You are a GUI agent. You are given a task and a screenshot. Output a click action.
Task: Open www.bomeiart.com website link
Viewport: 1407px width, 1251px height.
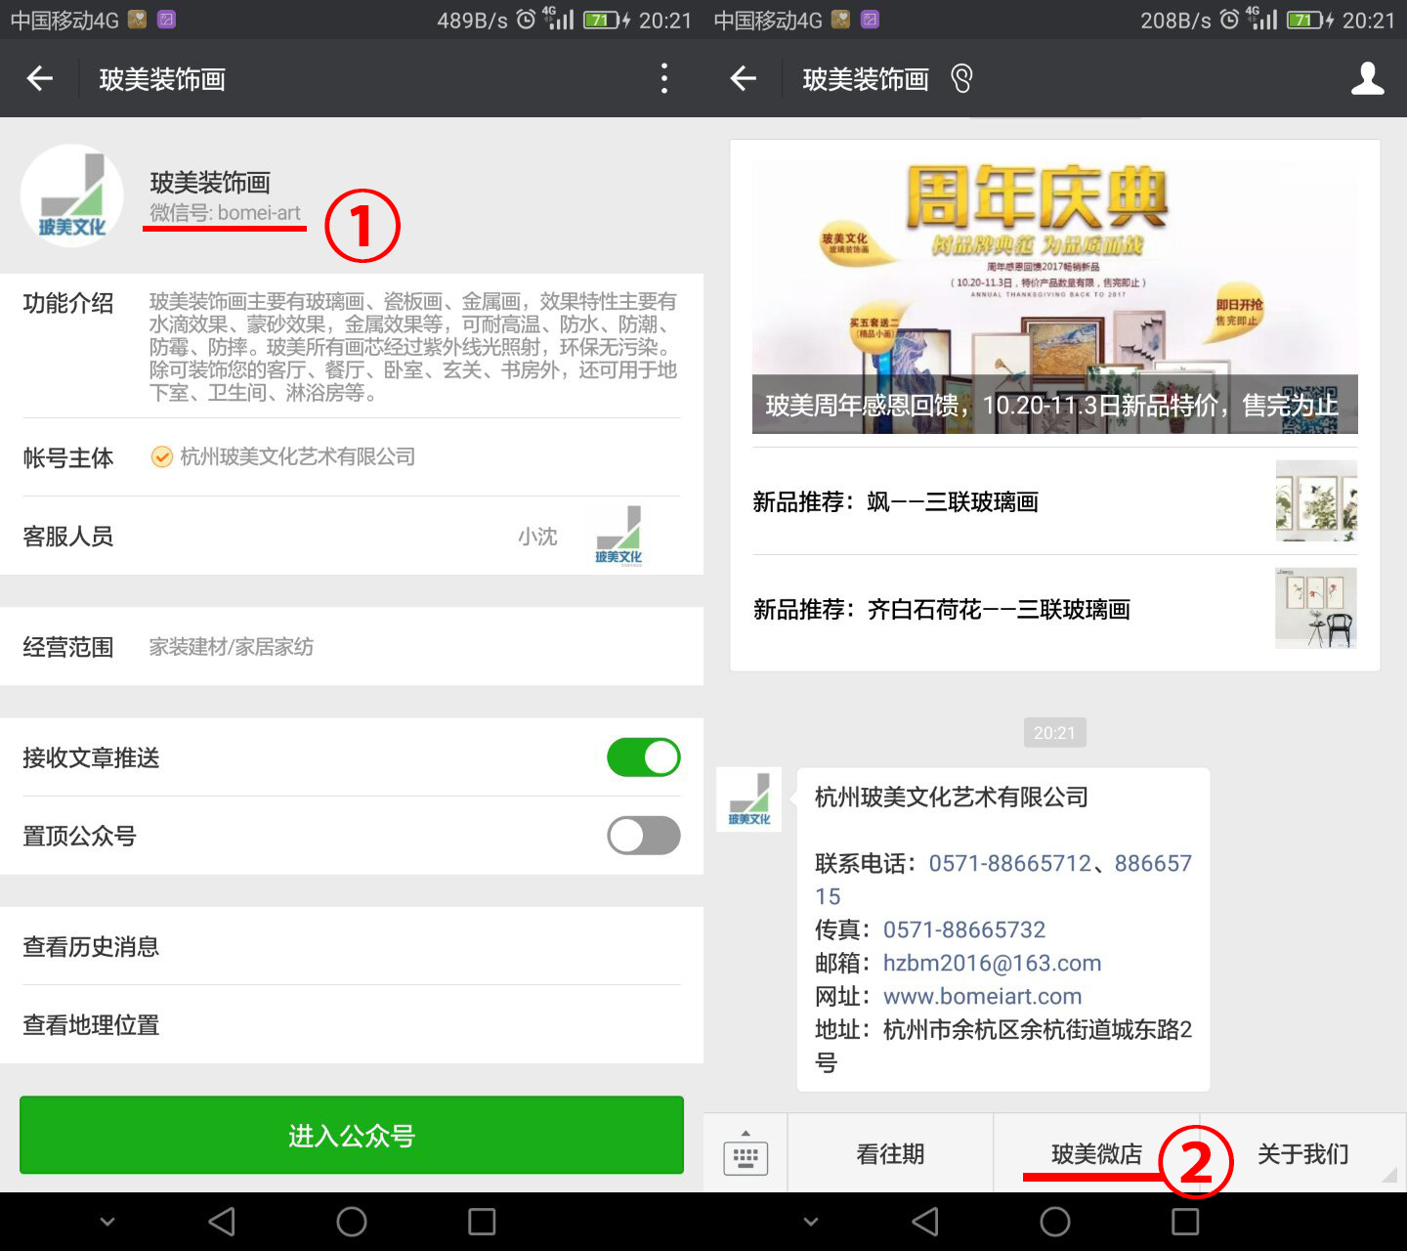[982, 996]
